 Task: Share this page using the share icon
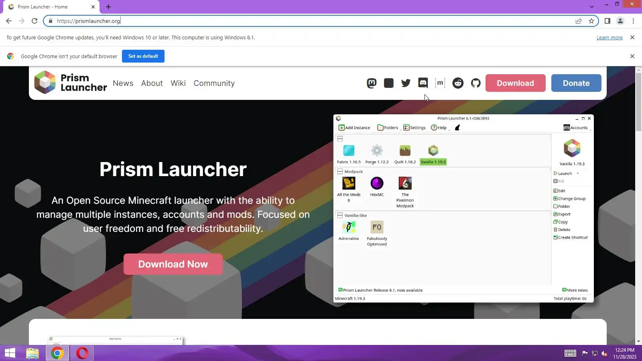tap(579, 21)
